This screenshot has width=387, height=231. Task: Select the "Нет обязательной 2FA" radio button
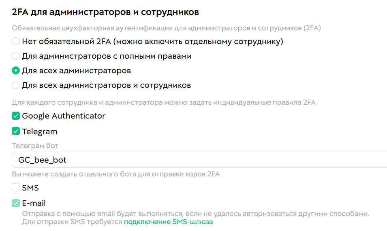pos(16,41)
